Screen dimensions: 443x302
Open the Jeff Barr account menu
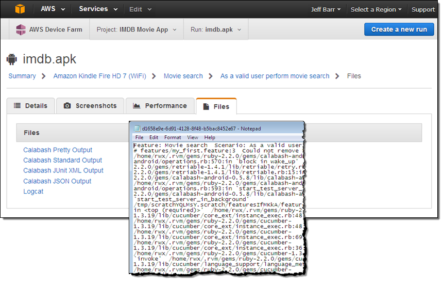[x=326, y=9]
